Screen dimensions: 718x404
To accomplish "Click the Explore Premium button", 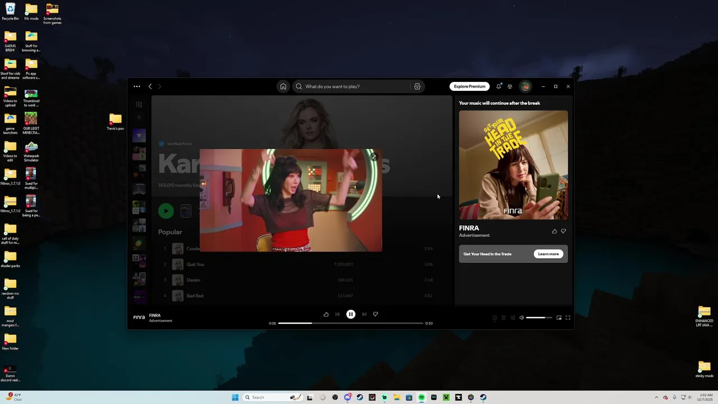I will pos(470,86).
